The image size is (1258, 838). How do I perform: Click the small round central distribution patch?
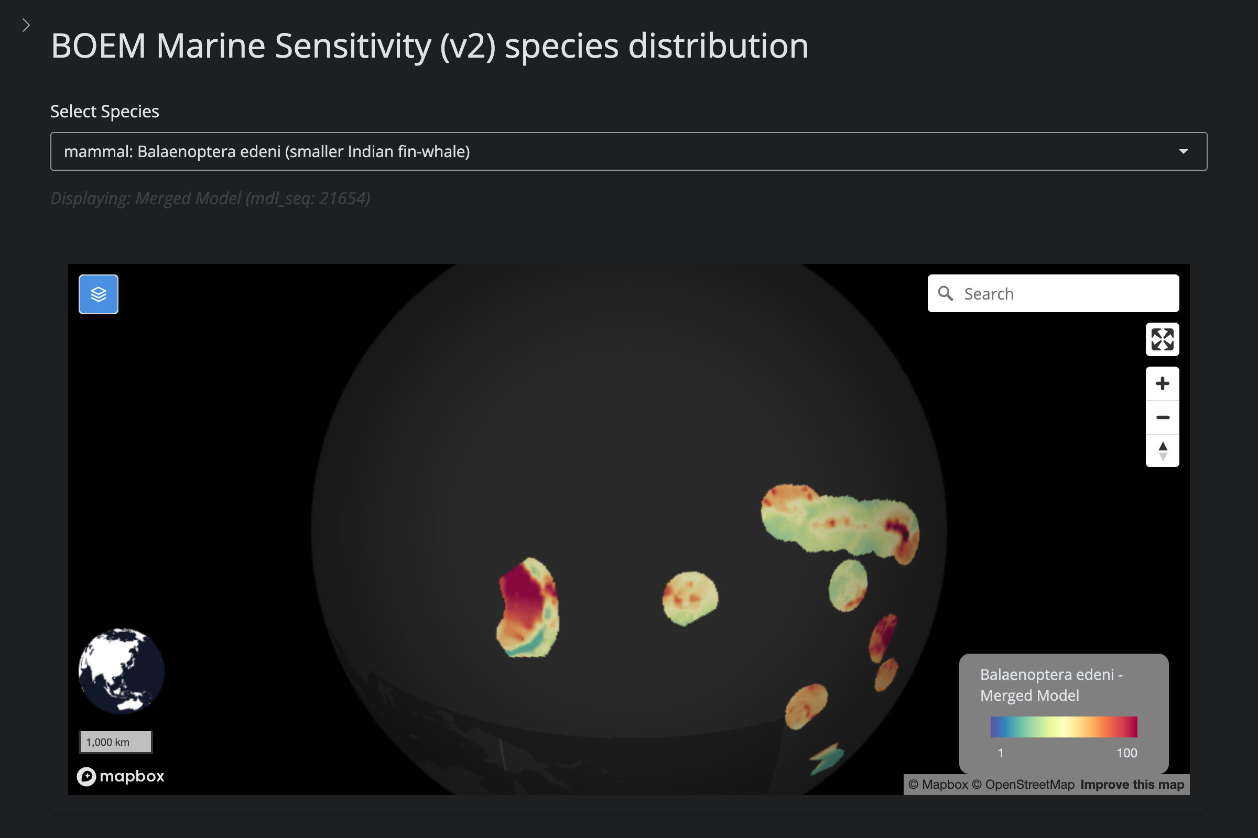690,598
